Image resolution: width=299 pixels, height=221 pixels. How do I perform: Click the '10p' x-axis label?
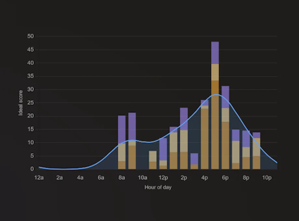click(x=267, y=178)
